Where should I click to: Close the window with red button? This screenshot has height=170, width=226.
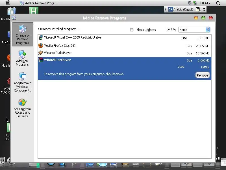(x=211, y=18)
